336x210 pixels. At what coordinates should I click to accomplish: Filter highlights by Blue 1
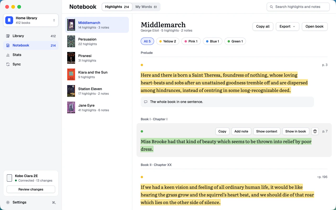pyautogui.click(x=213, y=41)
